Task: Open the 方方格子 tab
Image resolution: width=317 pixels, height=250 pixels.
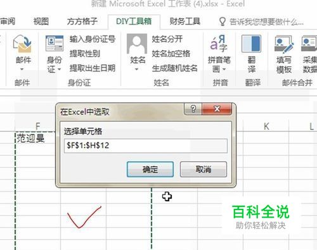Action: pyautogui.click(x=82, y=22)
